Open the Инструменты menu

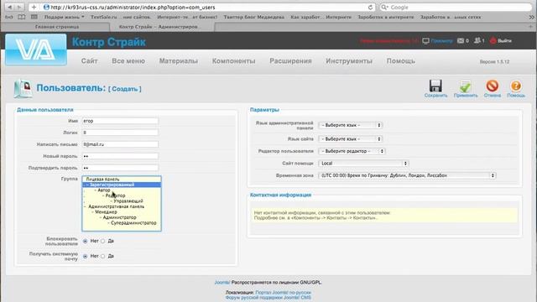(x=349, y=61)
